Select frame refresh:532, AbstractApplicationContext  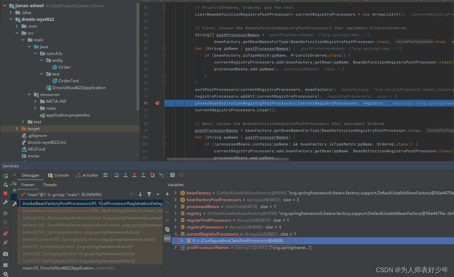coord(90,218)
